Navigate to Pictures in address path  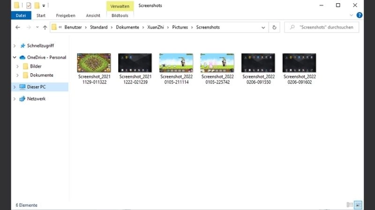[180, 27]
